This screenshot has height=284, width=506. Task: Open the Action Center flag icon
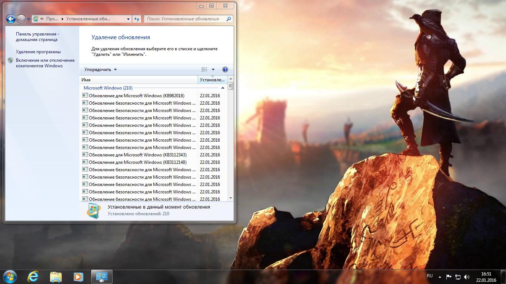coord(449,277)
